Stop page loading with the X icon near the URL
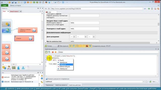 pyautogui.click(x=49, y=9)
